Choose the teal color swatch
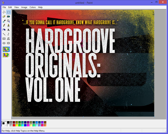The width and height of the screenshot is (168, 134). [23, 122]
